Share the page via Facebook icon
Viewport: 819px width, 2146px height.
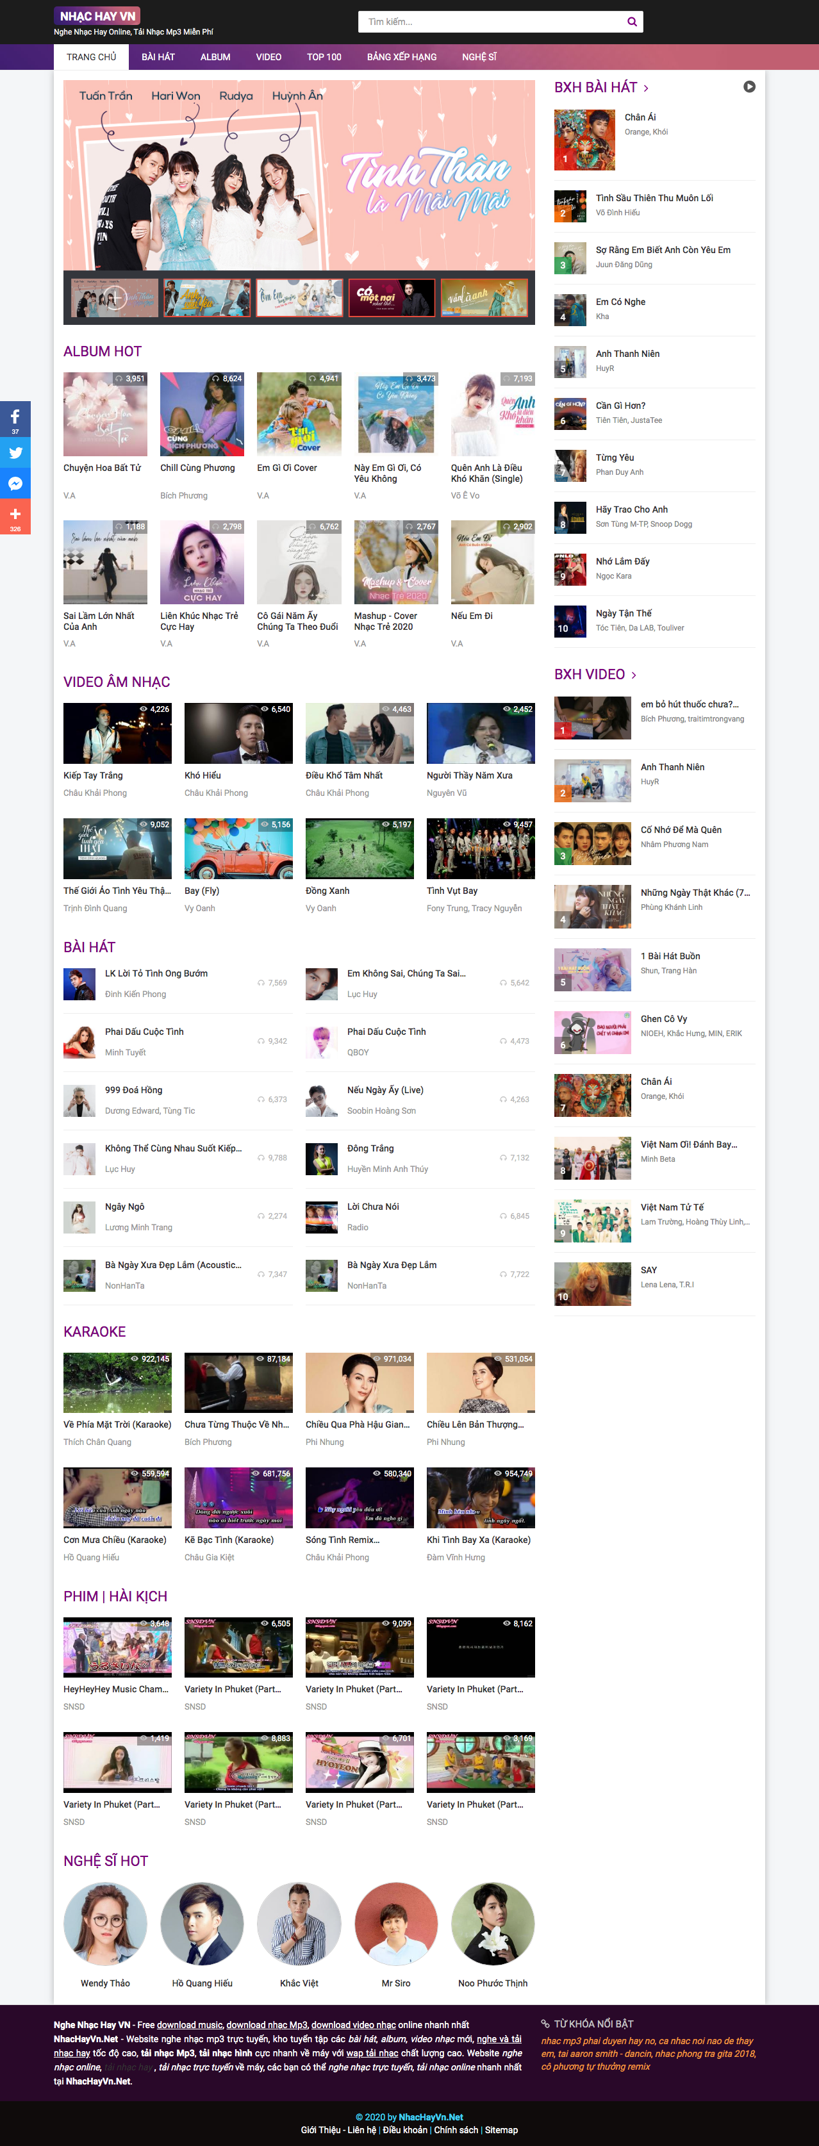pos(15,417)
